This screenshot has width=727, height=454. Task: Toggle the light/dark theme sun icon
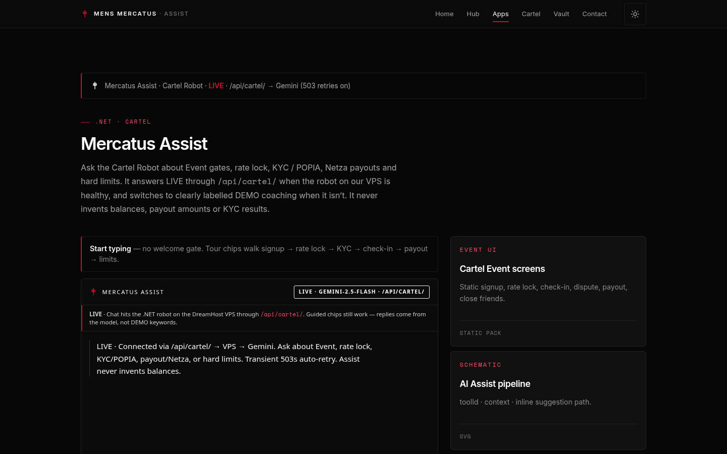(x=635, y=14)
